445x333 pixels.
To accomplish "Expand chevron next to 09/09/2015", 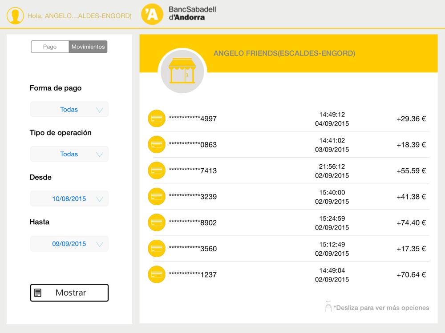I will tap(100, 244).
